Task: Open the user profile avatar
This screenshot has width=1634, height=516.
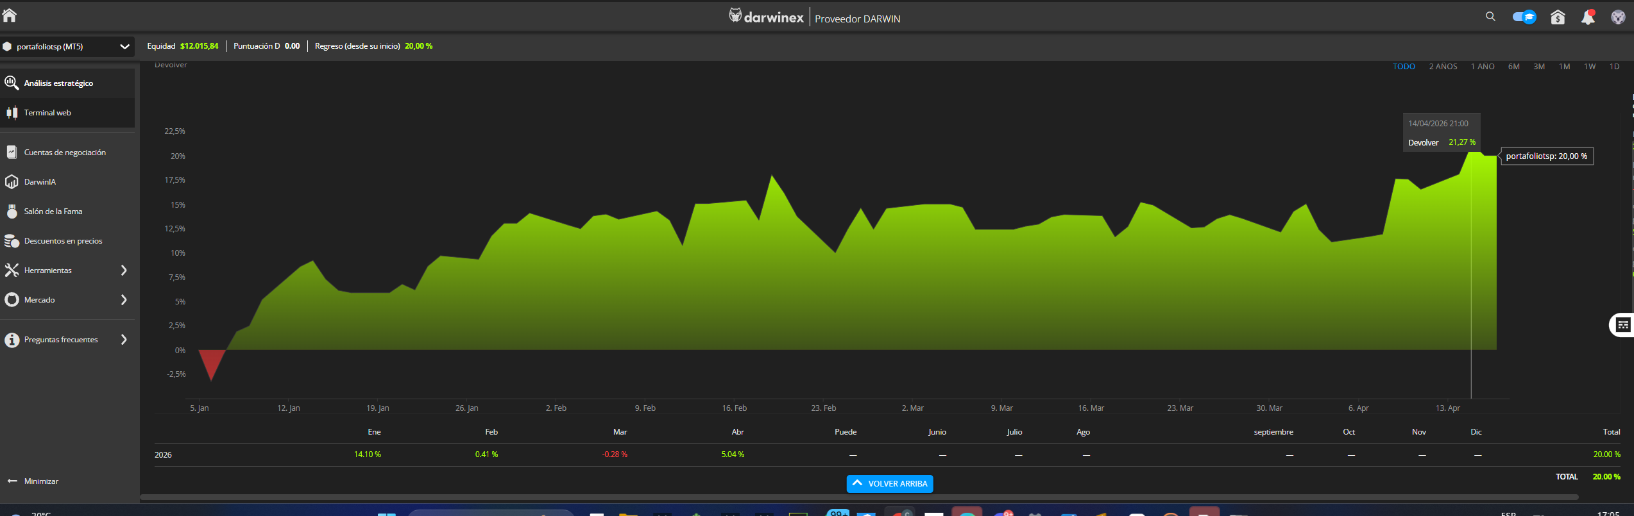Action: tap(1618, 17)
